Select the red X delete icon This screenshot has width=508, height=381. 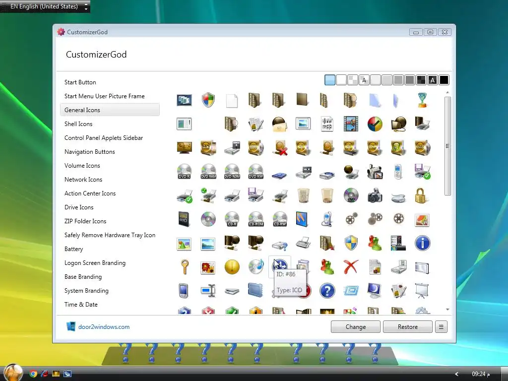[351, 267]
